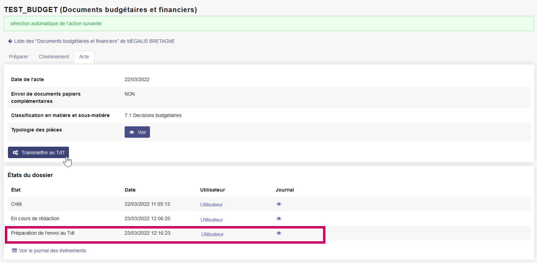Click the TEST_BUDGET page title

tap(100, 10)
